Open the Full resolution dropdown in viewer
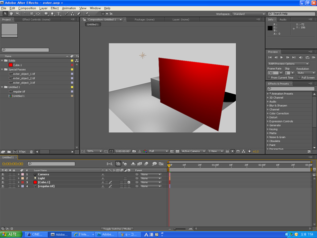The image size is (317, 238). [x=158, y=151]
